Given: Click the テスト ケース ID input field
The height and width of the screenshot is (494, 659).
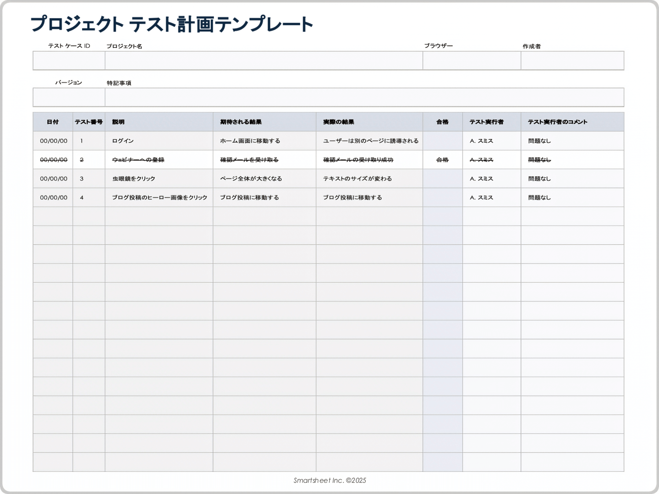Looking at the screenshot, I should point(68,61).
